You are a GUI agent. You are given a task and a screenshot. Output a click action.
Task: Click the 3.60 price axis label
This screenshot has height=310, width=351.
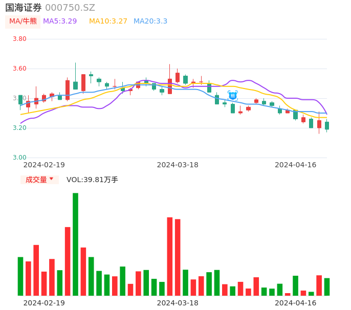pyautogui.click(x=19, y=69)
